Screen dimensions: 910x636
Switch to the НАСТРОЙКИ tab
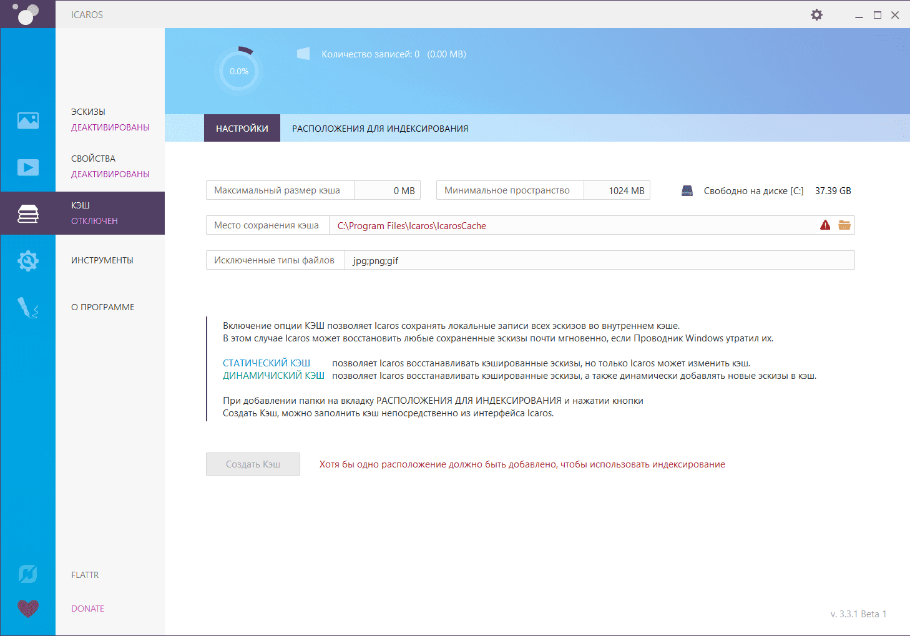(242, 128)
